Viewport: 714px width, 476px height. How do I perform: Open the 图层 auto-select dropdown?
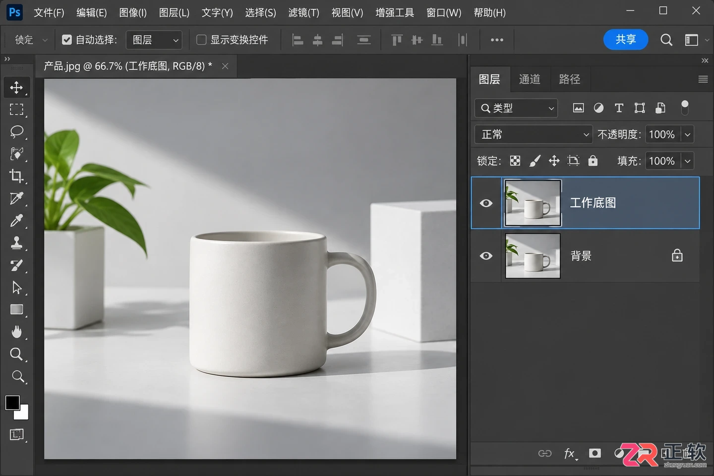pyautogui.click(x=154, y=40)
